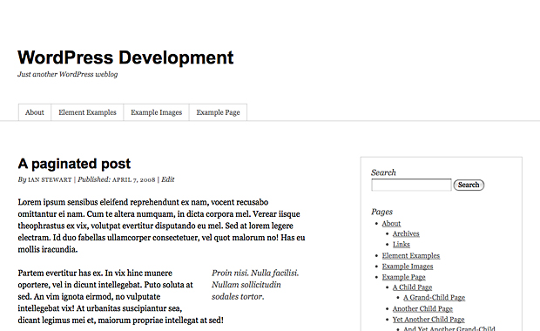Open Element Examples in the sidebar Pages list
The image size is (540, 331).
coord(411,256)
